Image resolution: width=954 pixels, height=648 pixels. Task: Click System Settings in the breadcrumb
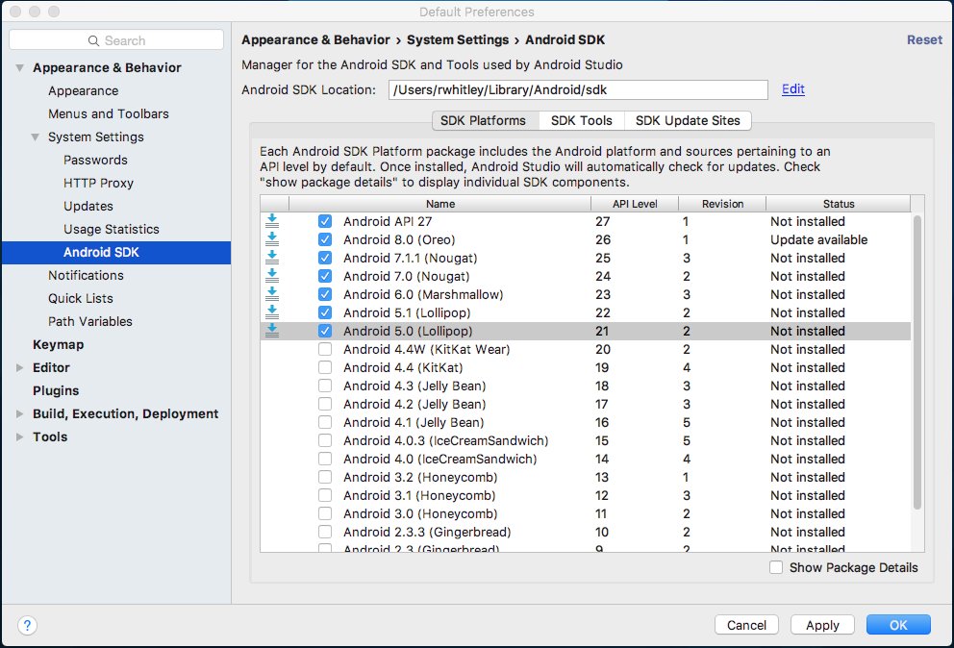pos(458,39)
